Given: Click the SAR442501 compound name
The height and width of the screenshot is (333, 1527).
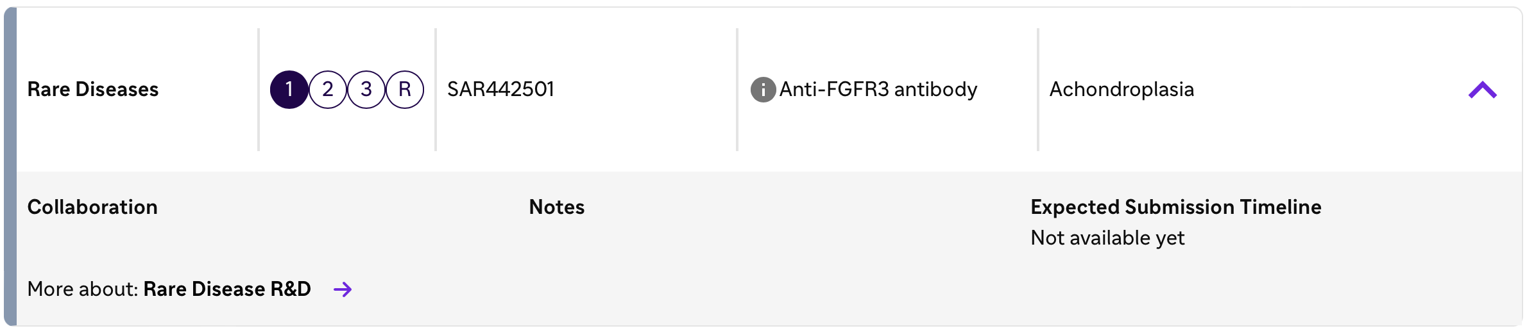Looking at the screenshot, I should [x=500, y=90].
